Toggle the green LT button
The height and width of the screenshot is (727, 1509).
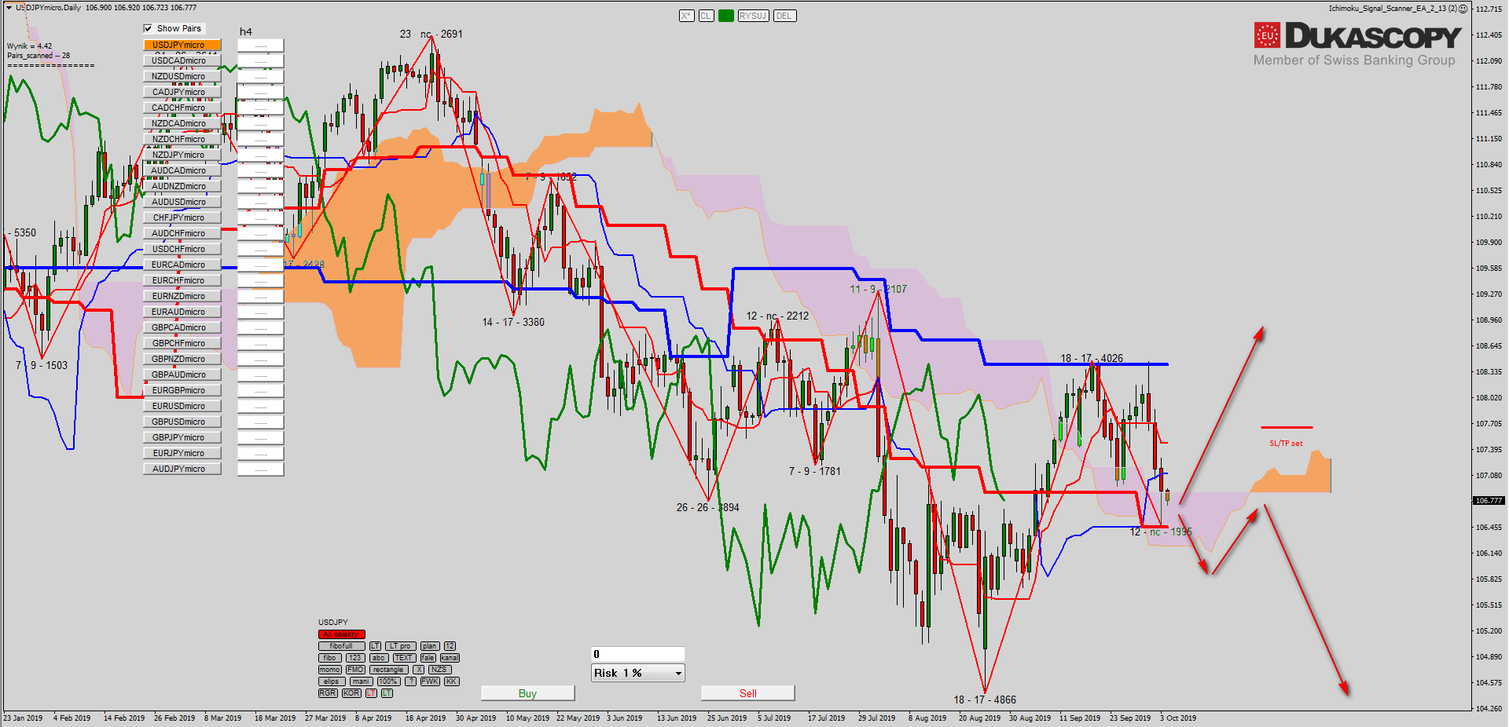[x=387, y=693]
